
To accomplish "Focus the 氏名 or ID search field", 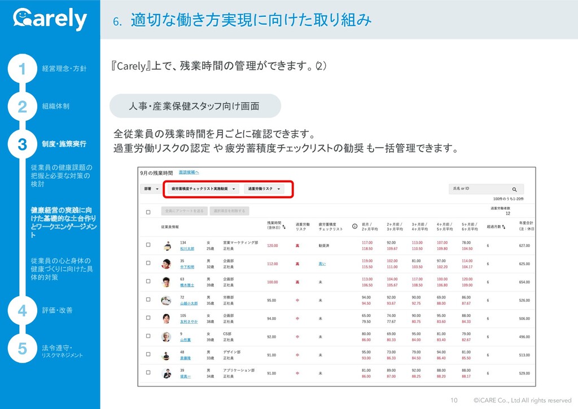I will [486, 189].
